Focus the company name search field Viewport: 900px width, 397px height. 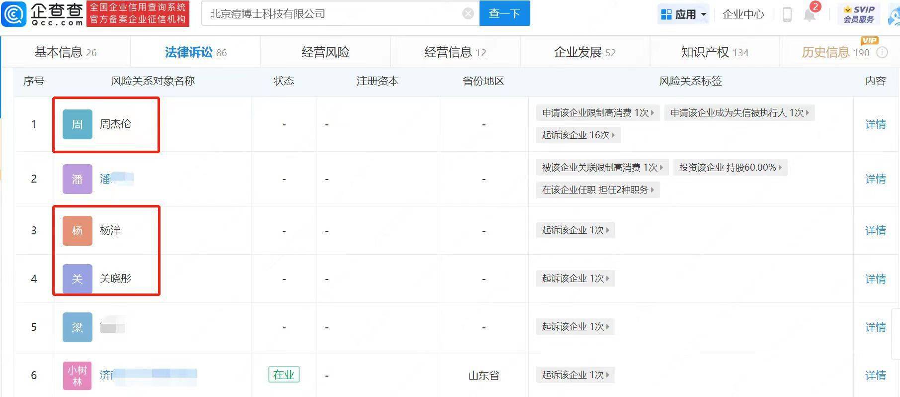click(x=333, y=13)
